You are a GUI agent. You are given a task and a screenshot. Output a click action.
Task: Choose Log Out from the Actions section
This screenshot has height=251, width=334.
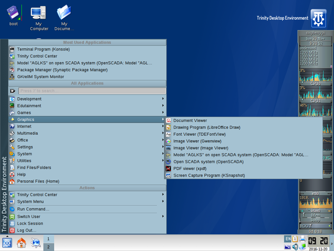tap(27, 230)
